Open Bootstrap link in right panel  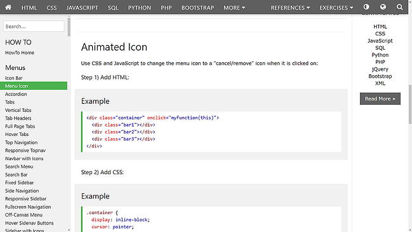[x=380, y=76]
